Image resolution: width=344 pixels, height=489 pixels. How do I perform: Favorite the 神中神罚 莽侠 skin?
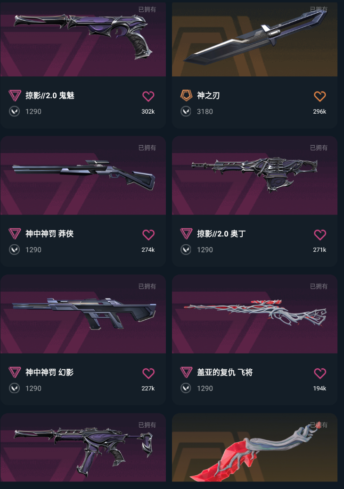pos(148,234)
